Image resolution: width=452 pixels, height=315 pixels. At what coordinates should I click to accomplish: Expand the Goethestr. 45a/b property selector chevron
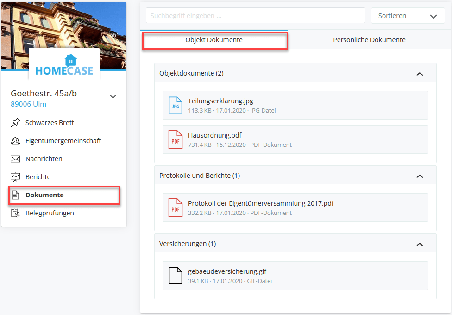(x=113, y=96)
